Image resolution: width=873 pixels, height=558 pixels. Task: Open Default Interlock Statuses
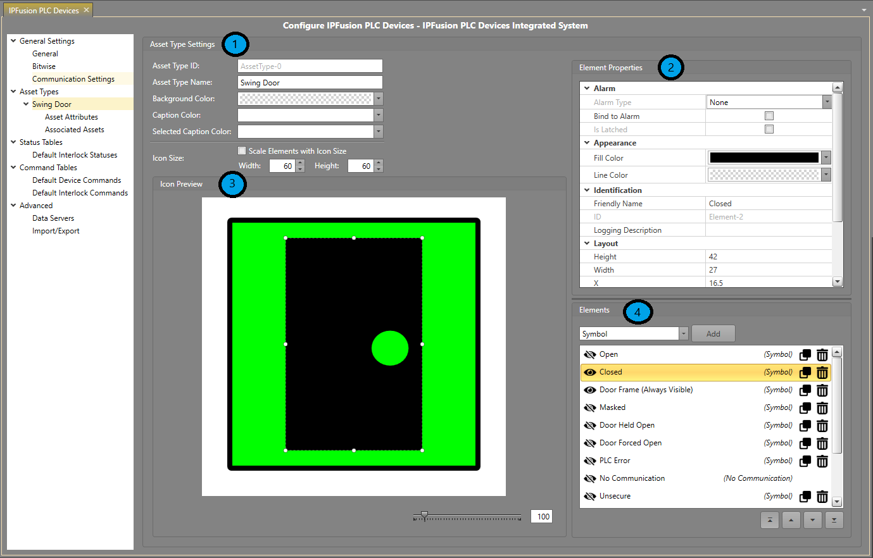[x=75, y=155]
